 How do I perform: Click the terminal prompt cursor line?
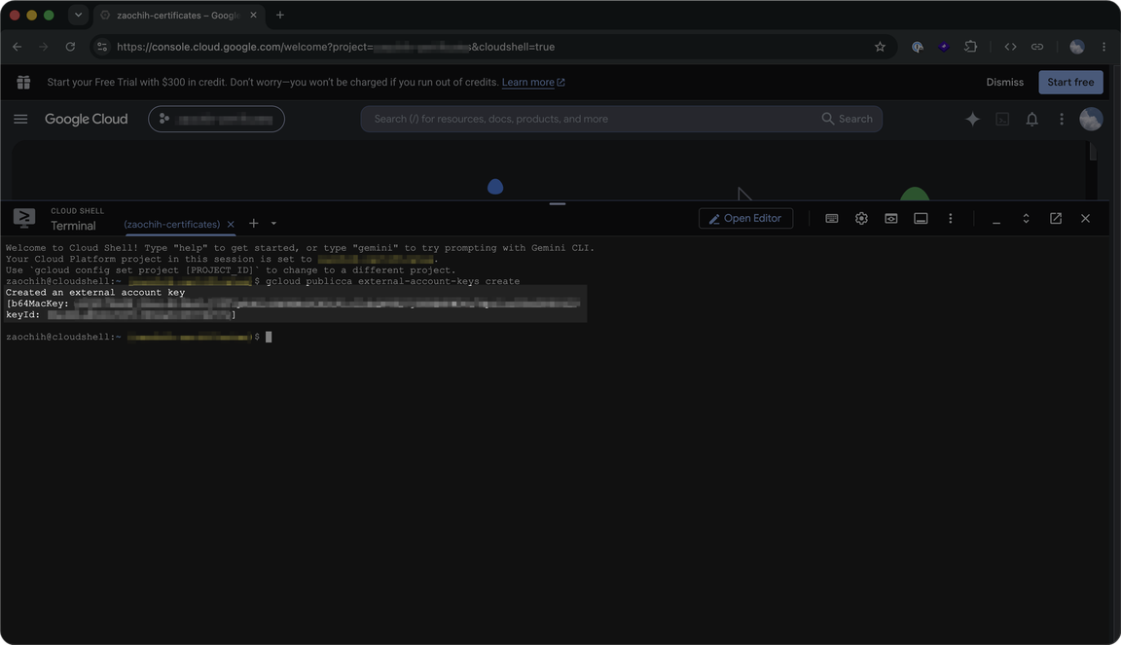139,337
